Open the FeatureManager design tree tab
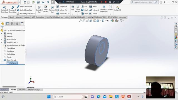The width and height of the screenshot is (178, 100). [x=3, y=24]
